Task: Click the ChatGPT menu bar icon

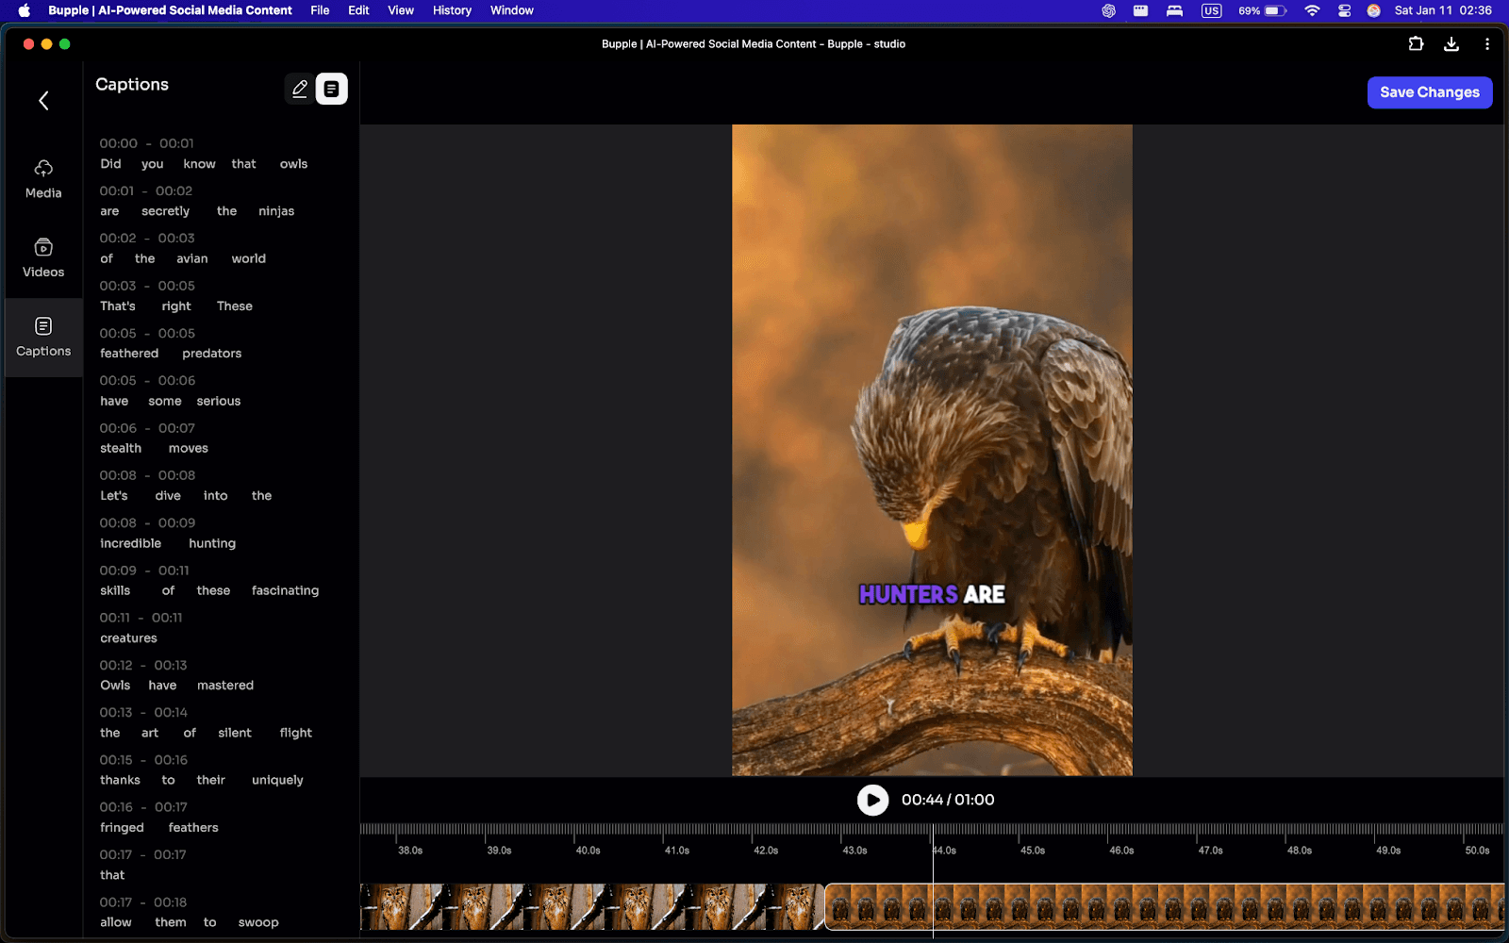Action: point(1109,10)
